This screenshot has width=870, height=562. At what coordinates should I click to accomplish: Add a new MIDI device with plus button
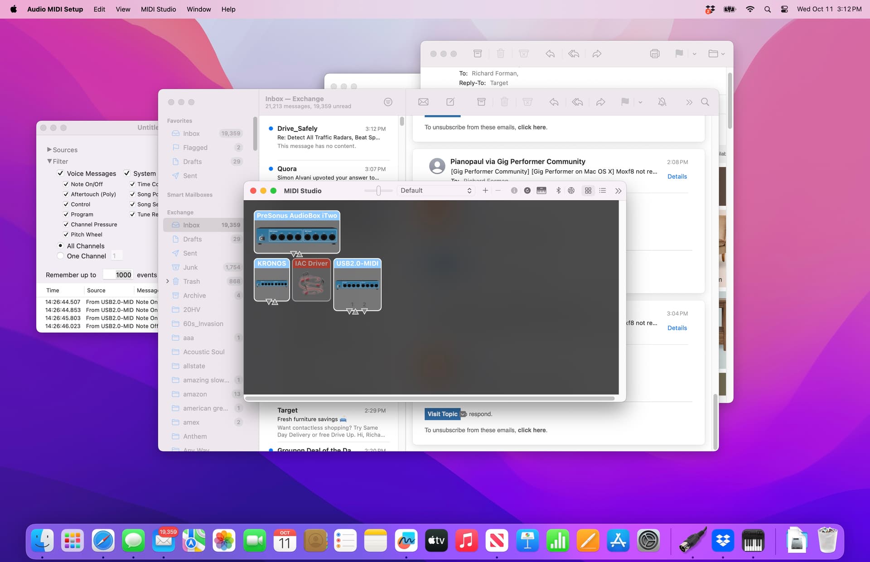pyautogui.click(x=485, y=191)
